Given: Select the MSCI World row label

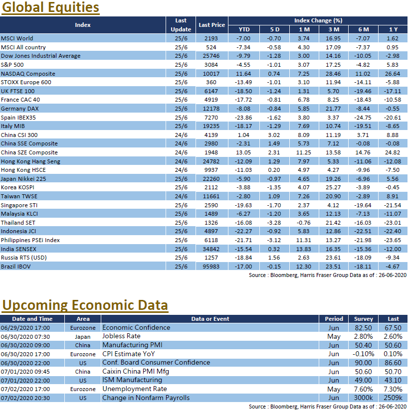Looking at the screenshot, I should point(17,38).
